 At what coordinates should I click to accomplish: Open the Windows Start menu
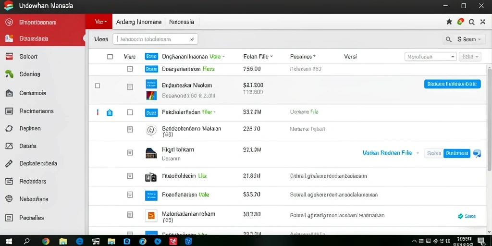pos(9,241)
